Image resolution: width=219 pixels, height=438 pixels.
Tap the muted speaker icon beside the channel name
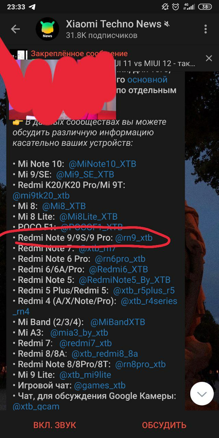tap(167, 24)
